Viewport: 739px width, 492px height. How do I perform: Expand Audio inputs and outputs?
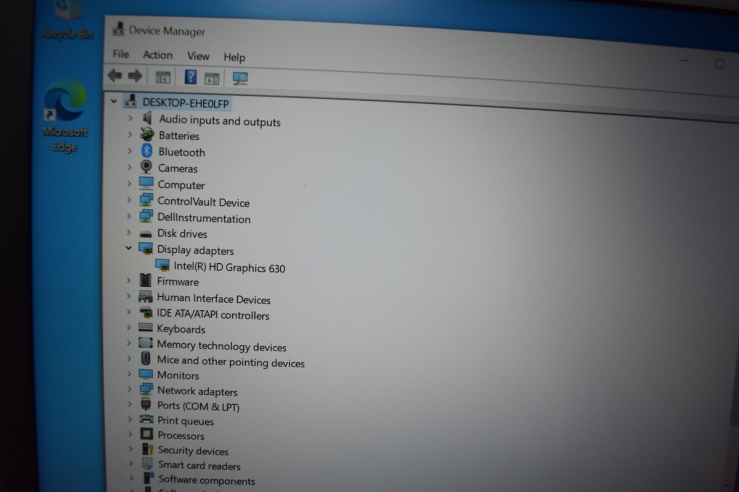point(130,117)
